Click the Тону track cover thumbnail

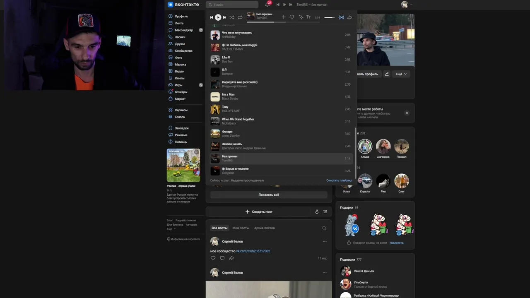tap(215, 109)
